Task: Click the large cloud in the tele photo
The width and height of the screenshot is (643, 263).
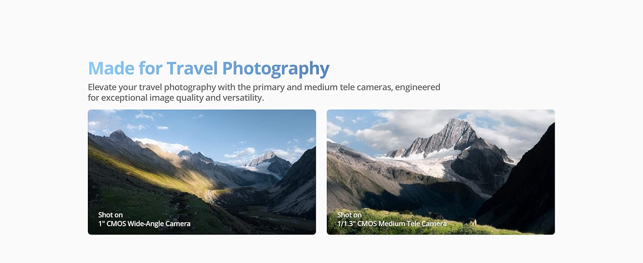Action: click(387, 129)
